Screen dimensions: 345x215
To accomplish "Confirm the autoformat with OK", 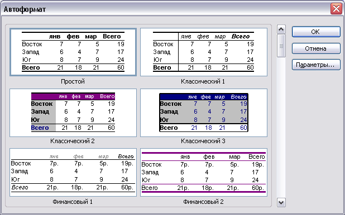I will [316, 32].
